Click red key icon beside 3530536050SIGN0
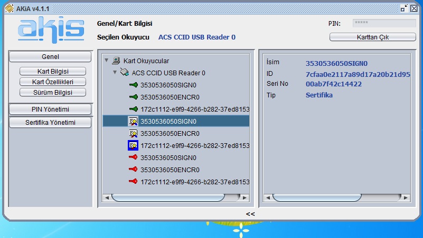 [133, 157]
